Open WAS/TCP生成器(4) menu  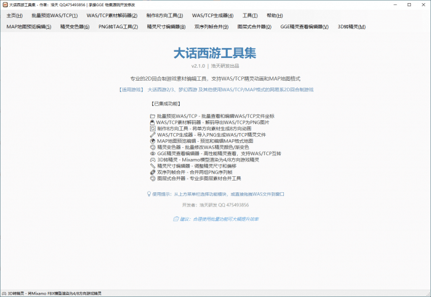click(213, 15)
